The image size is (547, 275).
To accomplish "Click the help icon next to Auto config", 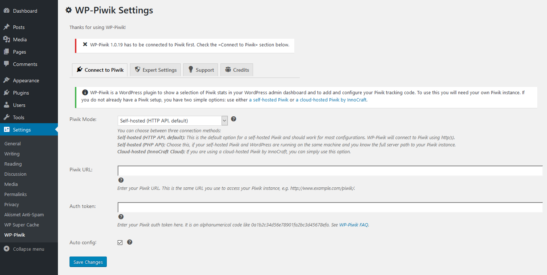I will coord(130,242).
